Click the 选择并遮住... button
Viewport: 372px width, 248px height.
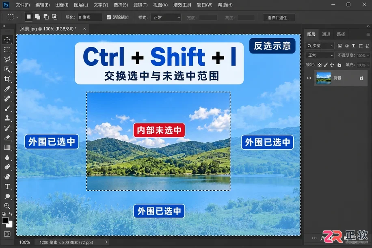pos(279,17)
